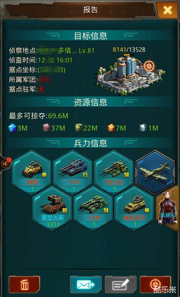The width and height of the screenshot is (180, 297).
Task: Close the report with the X button
Action: click(167, 10)
